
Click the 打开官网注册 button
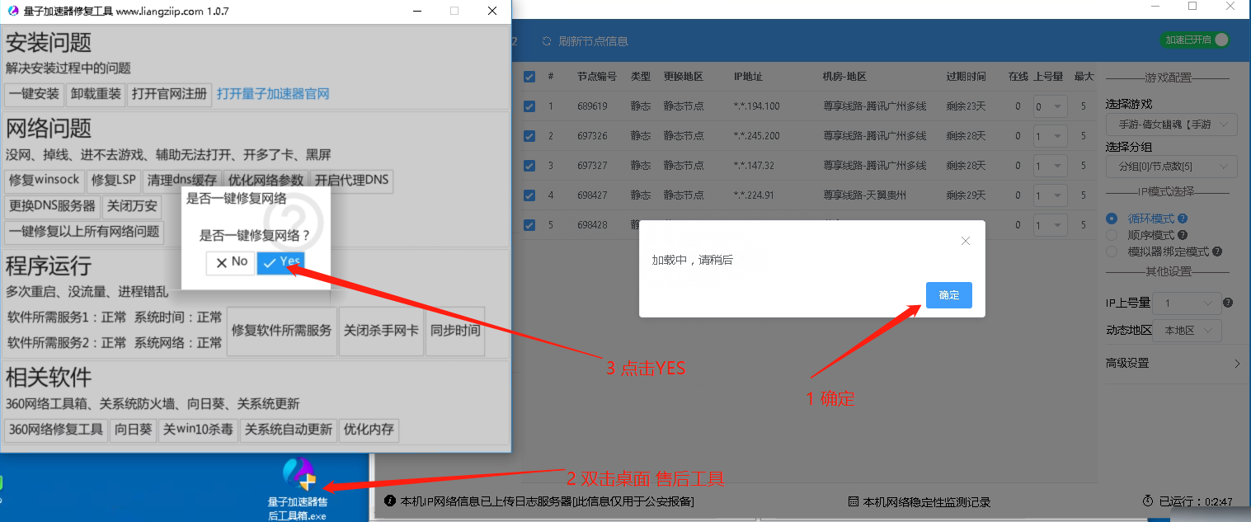coord(170,94)
